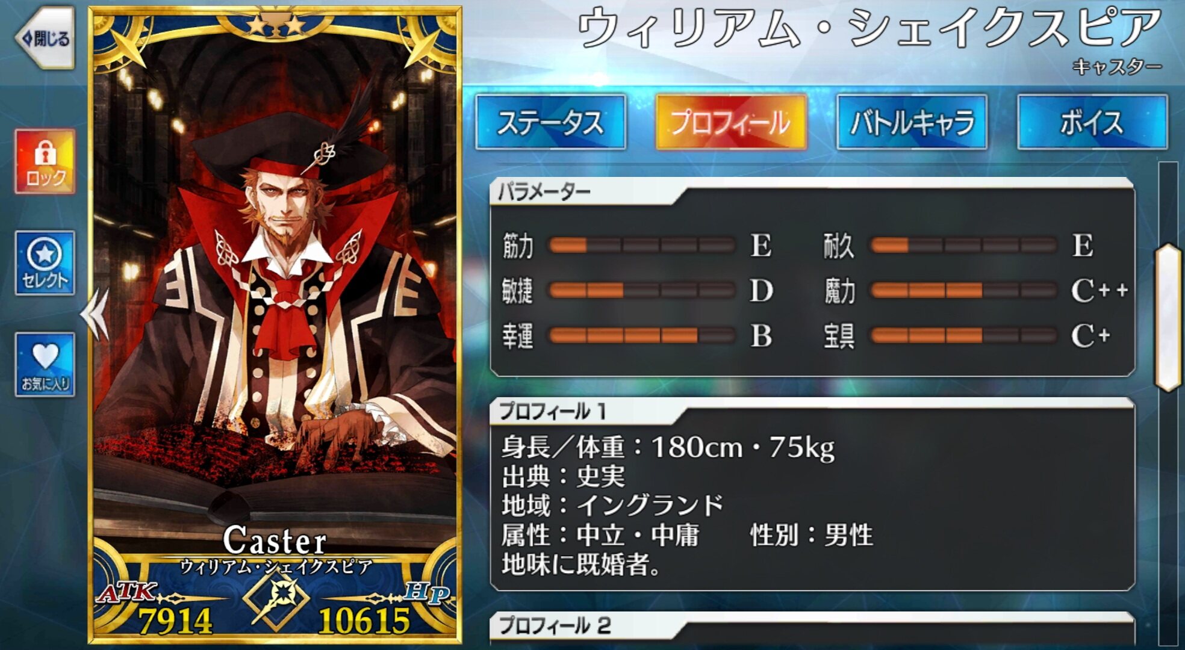Toggle the セレクト star icon
This screenshot has height=650, width=1185.
45,263
